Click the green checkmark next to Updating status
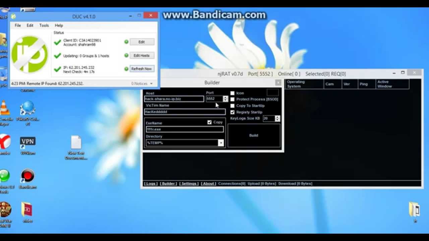This screenshot has width=429, height=241. tap(57, 56)
